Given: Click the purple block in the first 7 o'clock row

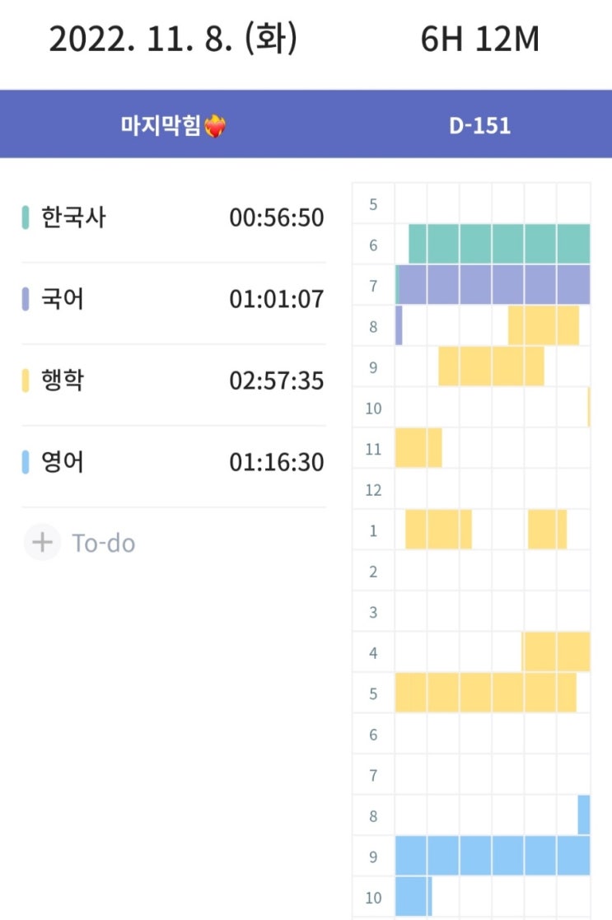Looking at the screenshot, I should point(494,284).
